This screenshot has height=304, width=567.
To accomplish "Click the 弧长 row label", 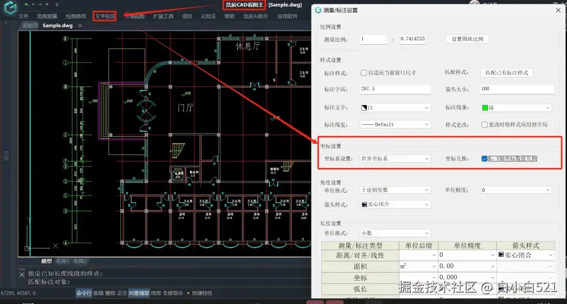I will point(360,289).
